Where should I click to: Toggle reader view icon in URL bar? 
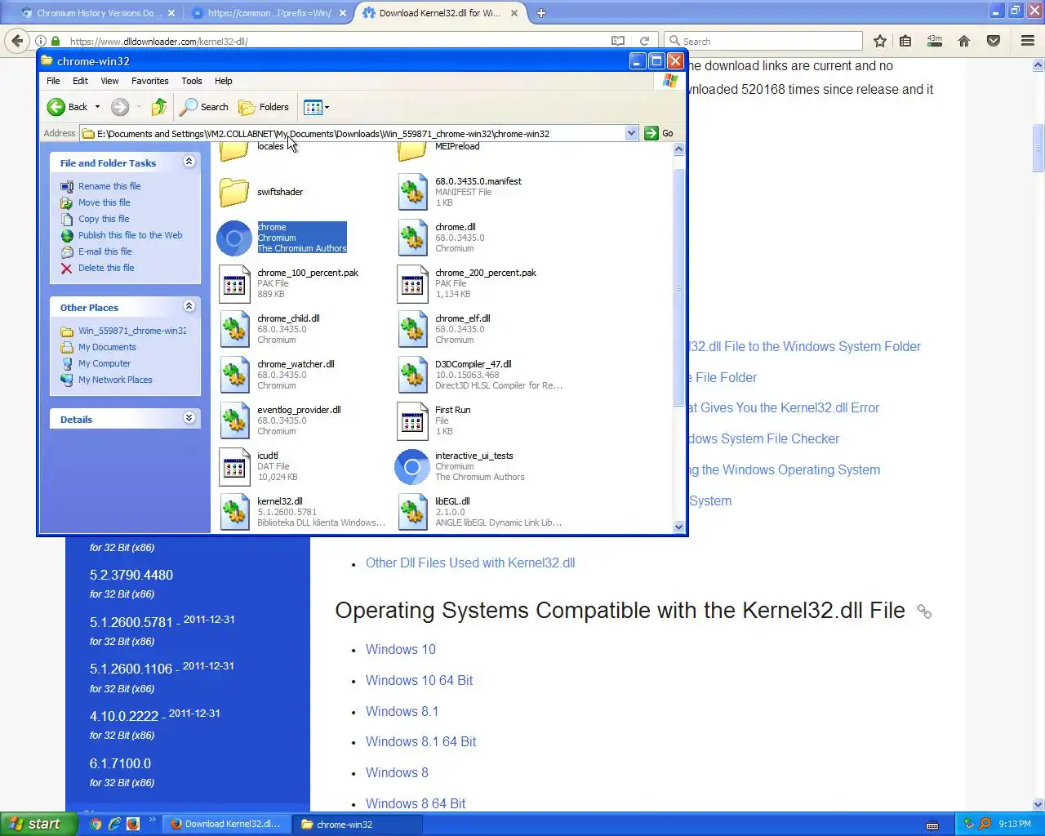pyautogui.click(x=618, y=41)
